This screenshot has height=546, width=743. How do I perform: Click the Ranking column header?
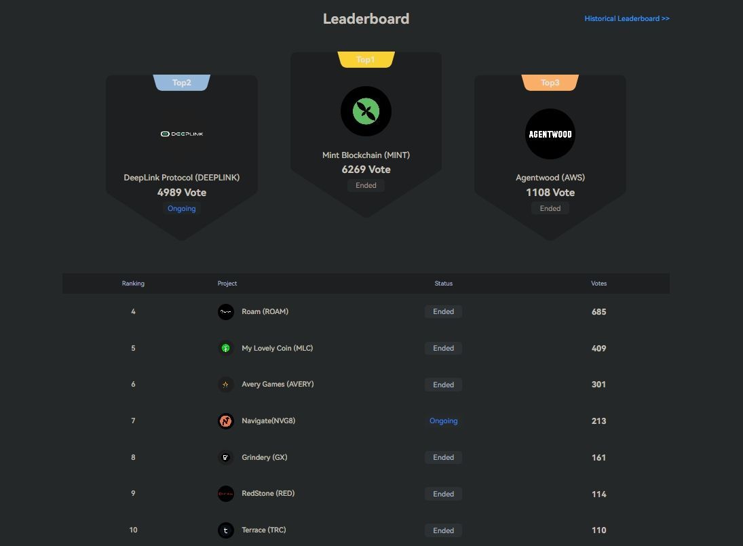point(133,284)
